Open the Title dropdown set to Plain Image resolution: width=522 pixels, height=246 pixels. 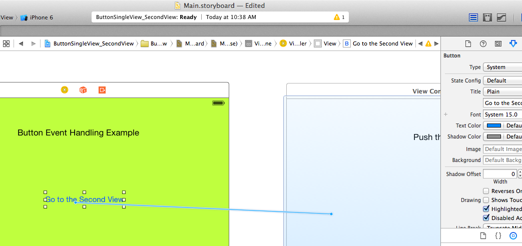pyautogui.click(x=502, y=91)
